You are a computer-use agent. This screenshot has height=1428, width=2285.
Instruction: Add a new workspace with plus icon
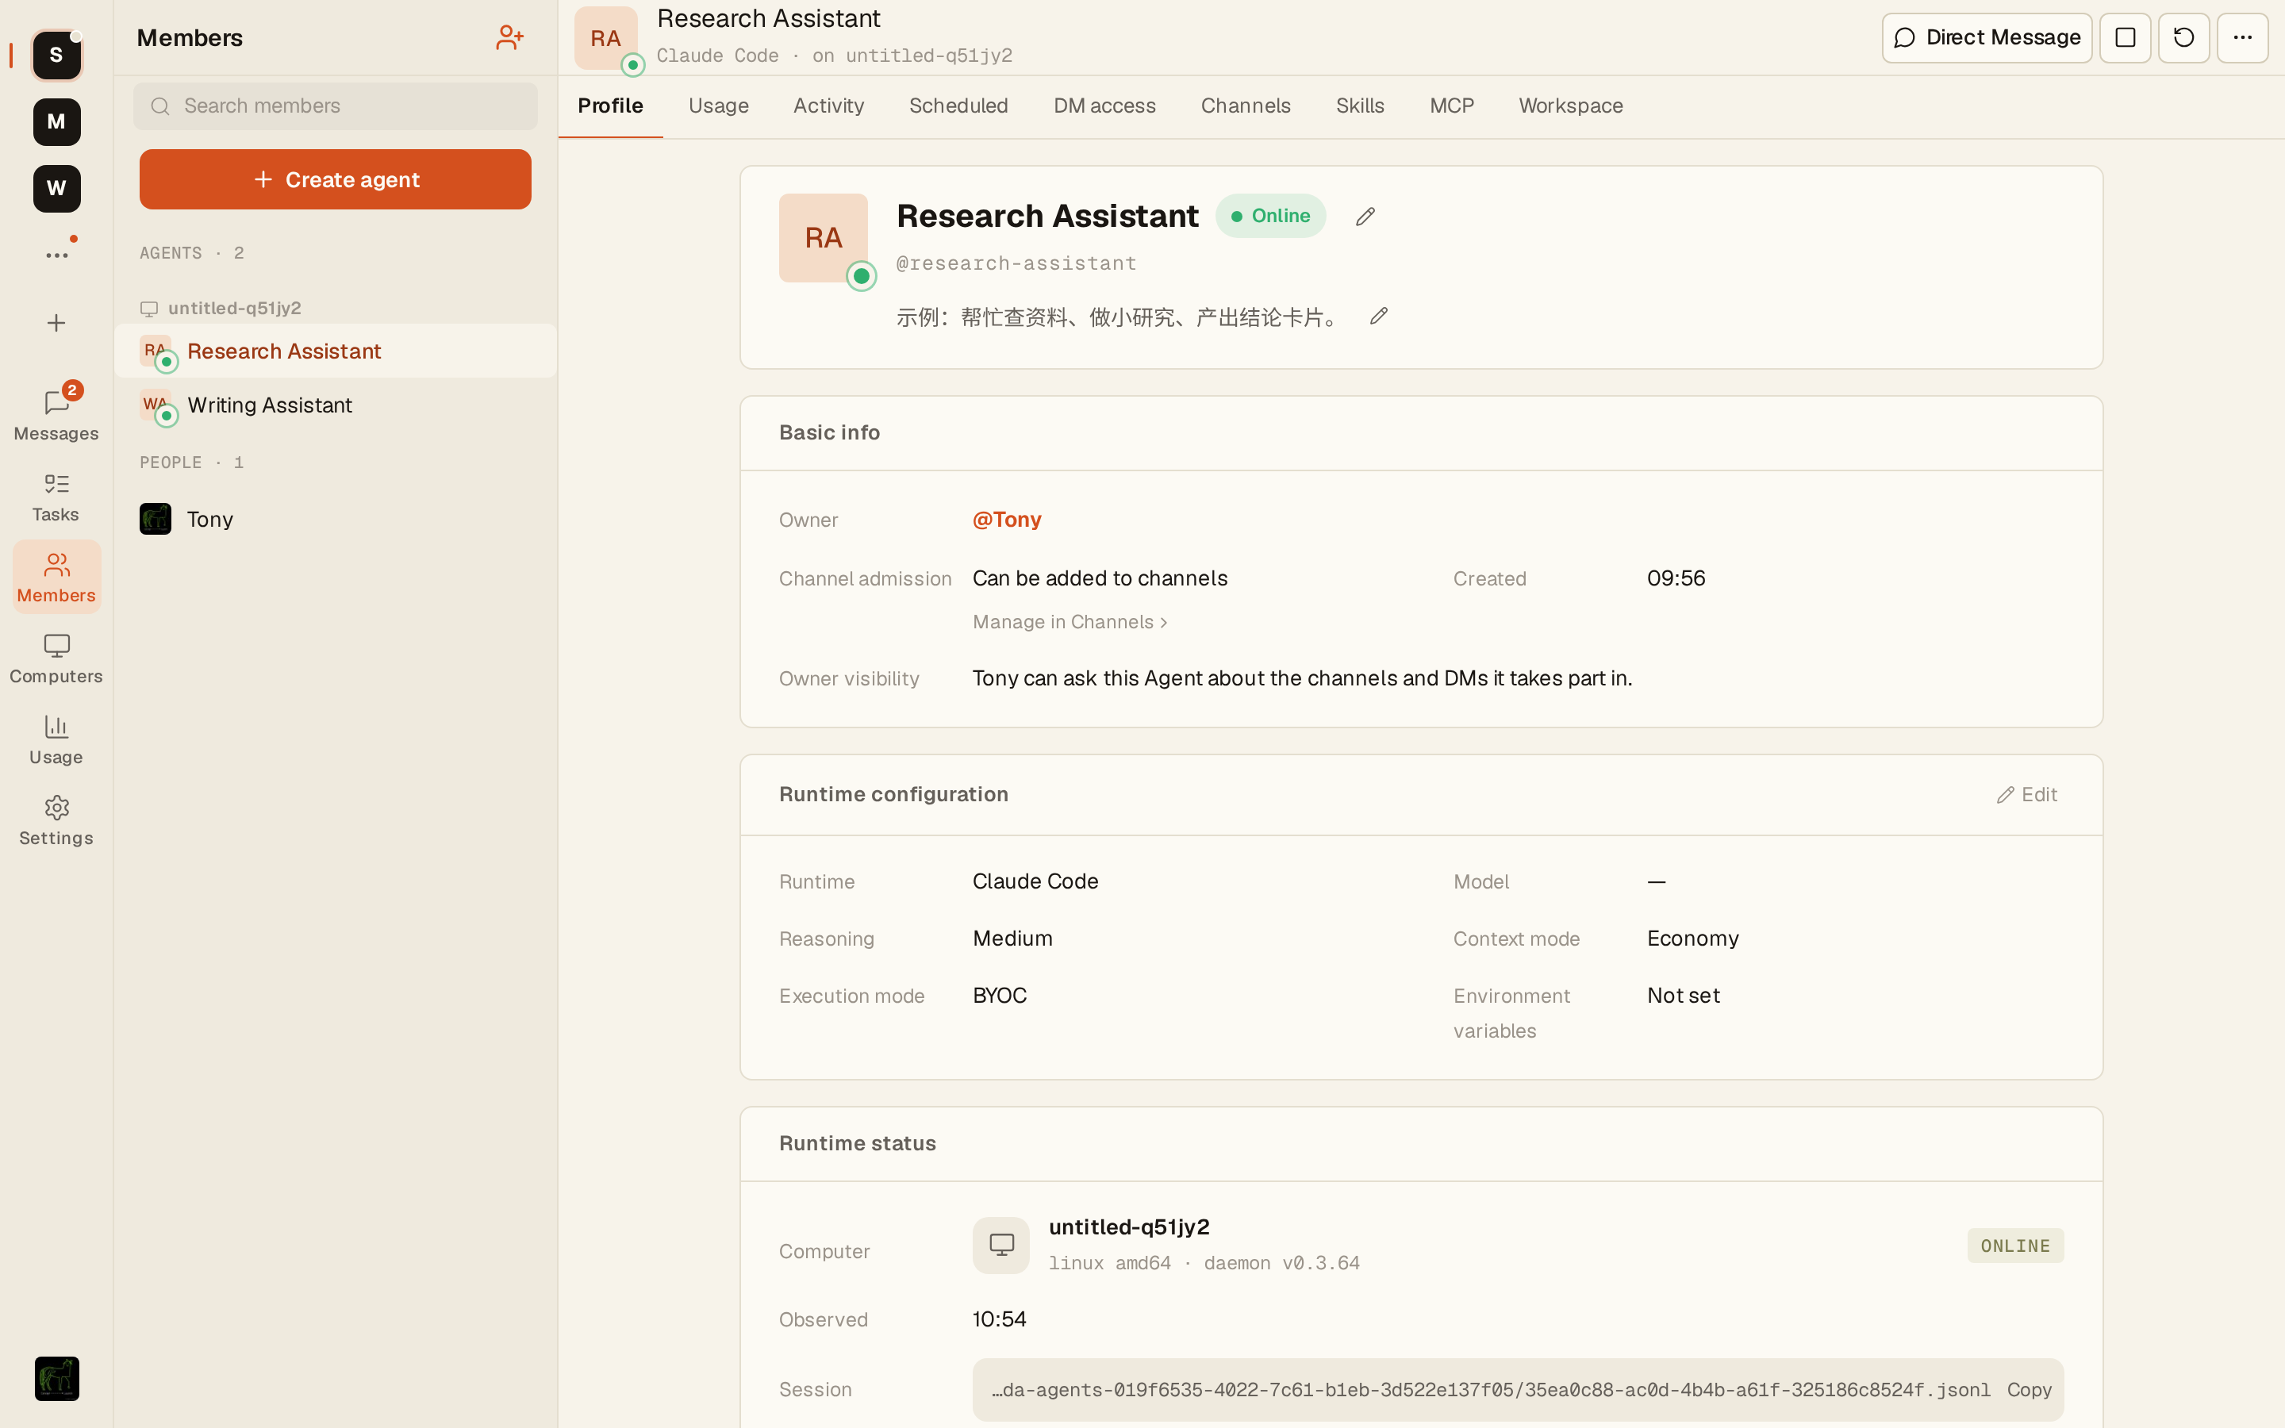(56, 323)
